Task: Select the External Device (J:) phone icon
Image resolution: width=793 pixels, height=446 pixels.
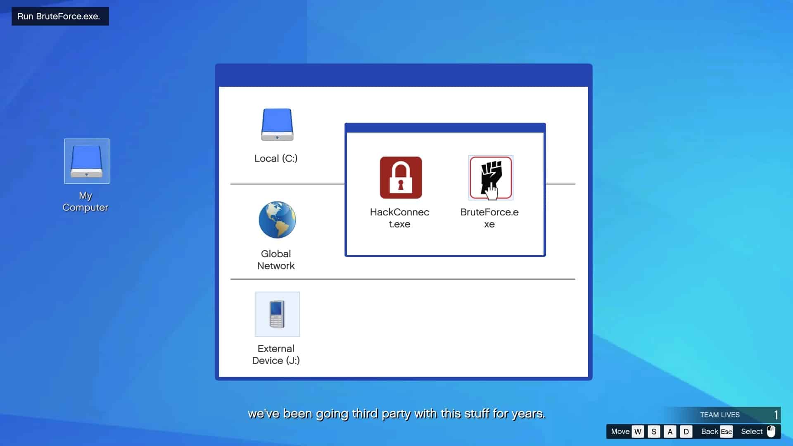Action: point(277,314)
